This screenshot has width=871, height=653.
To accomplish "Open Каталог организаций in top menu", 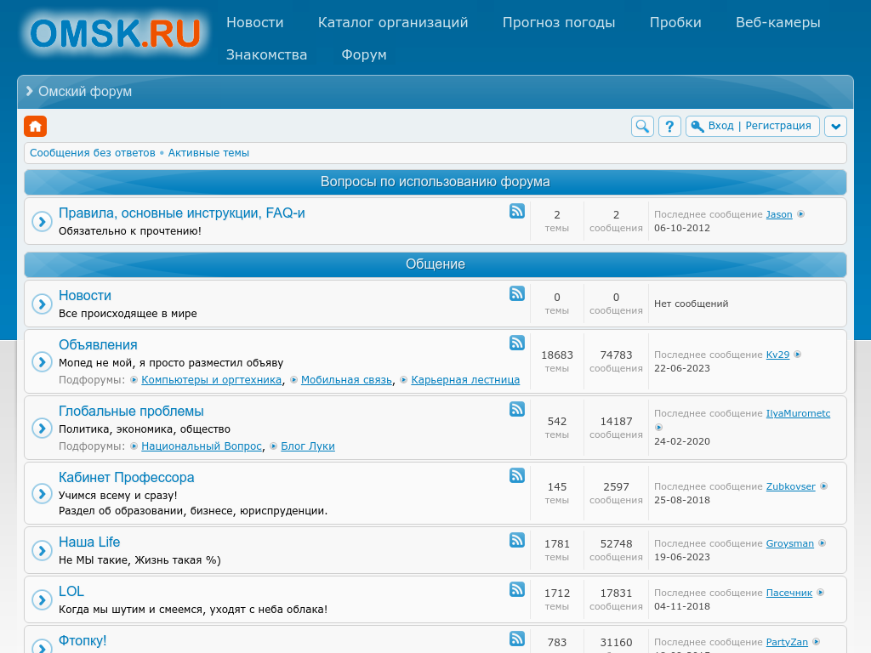I will click(x=393, y=23).
